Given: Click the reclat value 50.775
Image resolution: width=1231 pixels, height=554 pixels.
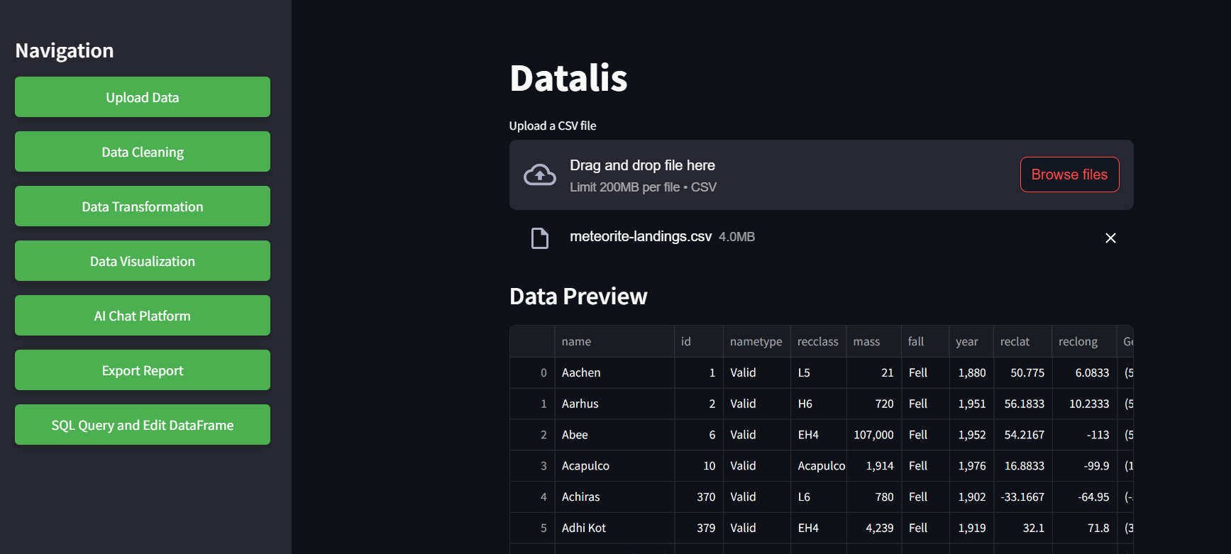Looking at the screenshot, I should click(1022, 372).
